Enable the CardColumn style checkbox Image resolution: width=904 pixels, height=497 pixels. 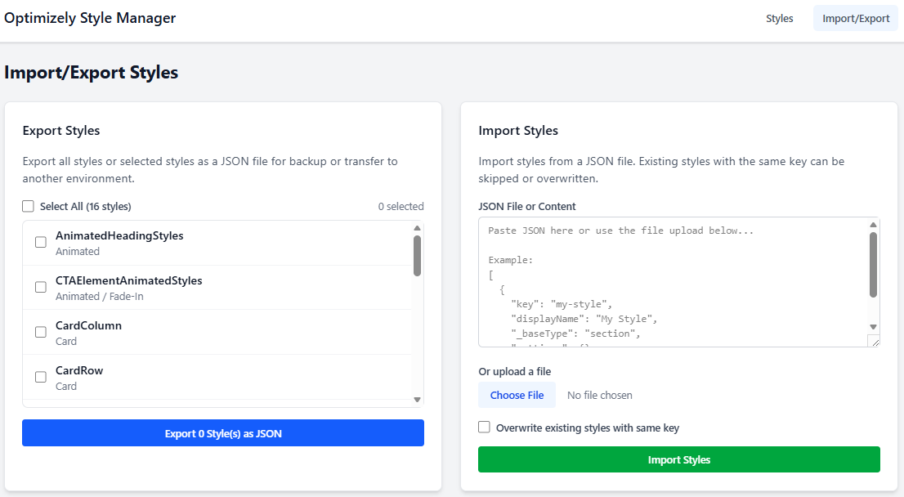pos(41,332)
